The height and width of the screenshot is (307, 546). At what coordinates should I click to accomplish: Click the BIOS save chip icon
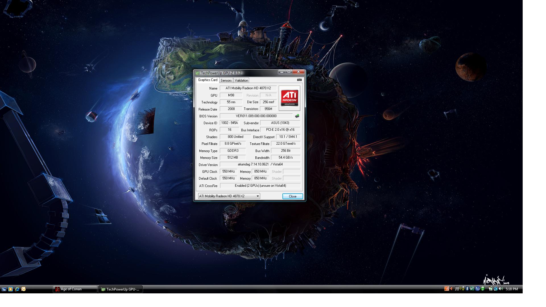[x=297, y=116]
